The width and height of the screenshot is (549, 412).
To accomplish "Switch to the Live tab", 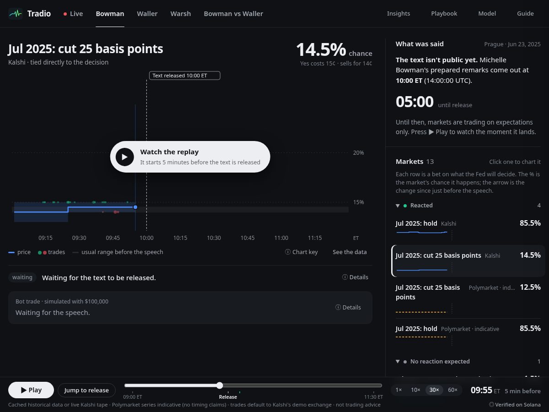I will click(73, 14).
